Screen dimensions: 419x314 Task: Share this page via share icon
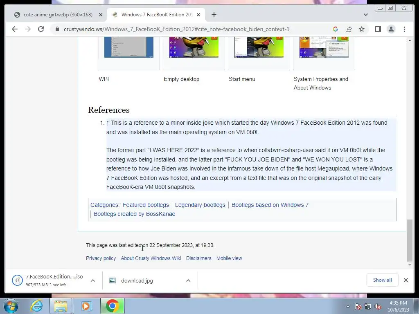point(349,29)
